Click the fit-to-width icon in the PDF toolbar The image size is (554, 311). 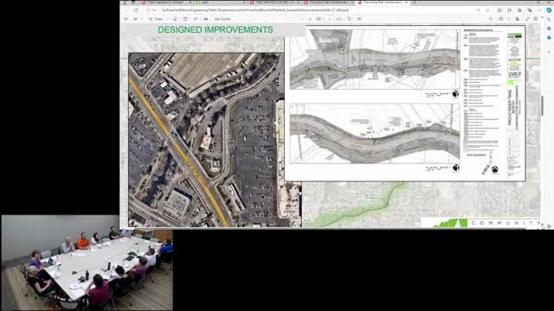(319, 19)
